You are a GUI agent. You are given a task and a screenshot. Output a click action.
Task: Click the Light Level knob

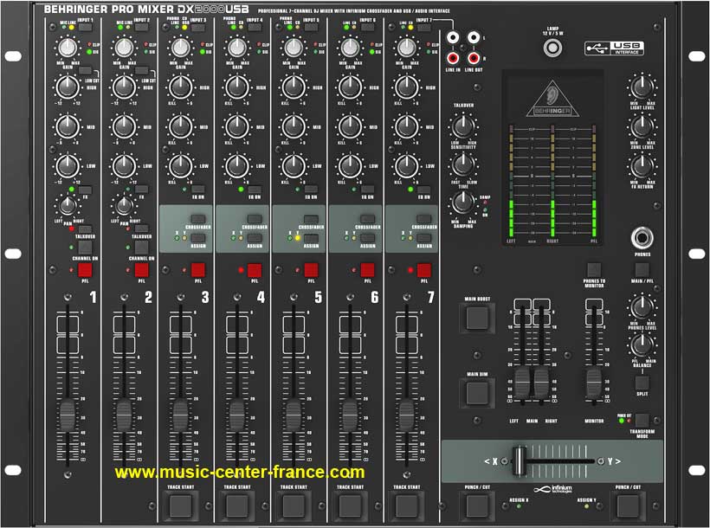[642, 87]
